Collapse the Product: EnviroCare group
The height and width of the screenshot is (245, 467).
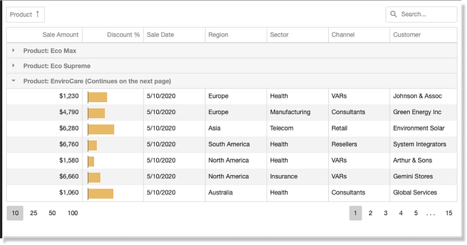tap(13, 81)
